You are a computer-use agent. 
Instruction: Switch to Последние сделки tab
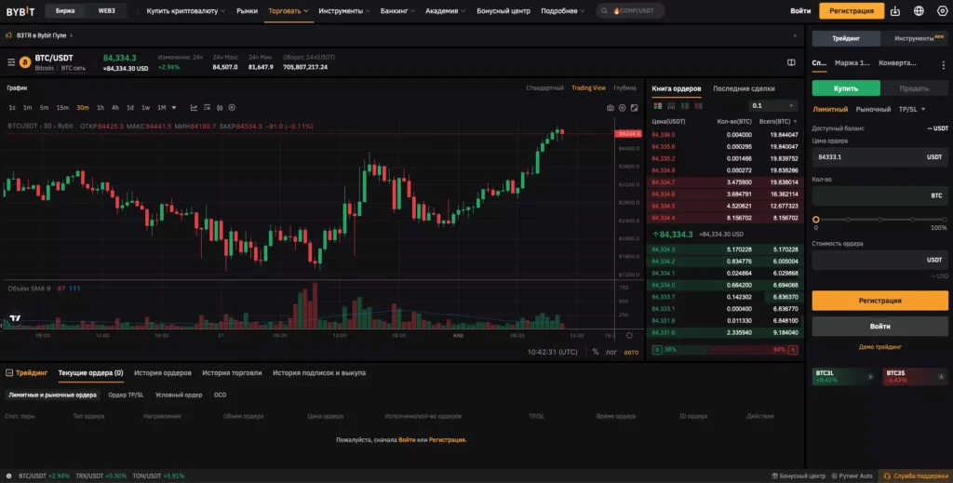(744, 88)
